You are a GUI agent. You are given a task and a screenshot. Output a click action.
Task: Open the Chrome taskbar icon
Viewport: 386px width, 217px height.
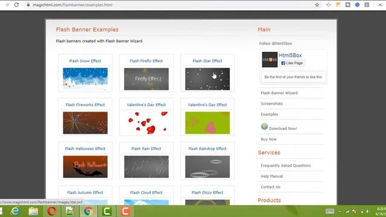click(89, 211)
